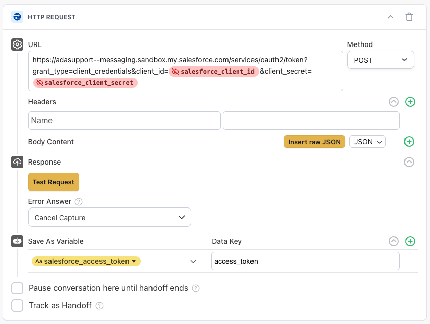Collapse the entire HTTP Request block
Viewport: 430px width, 324px height.
[391, 17]
